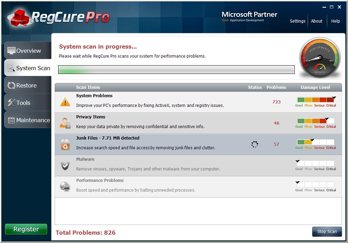Open the Restore tab
This screenshot has height=243, width=348.
pyautogui.click(x=28, y=85)
